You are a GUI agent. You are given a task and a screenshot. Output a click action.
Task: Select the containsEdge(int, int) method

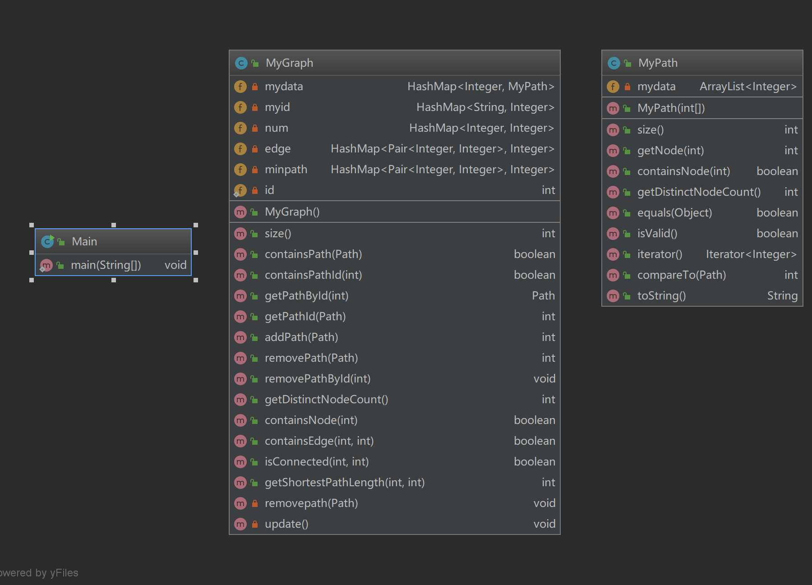tap(395, 441)
